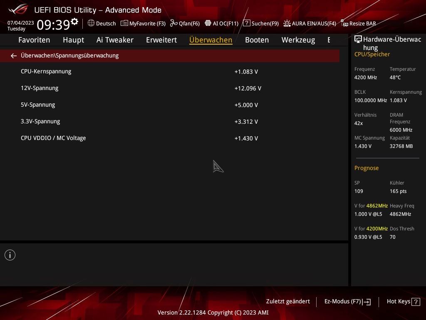Click the Ez-Modus exit arrow icon
The image size is (426, 320).
367,302
